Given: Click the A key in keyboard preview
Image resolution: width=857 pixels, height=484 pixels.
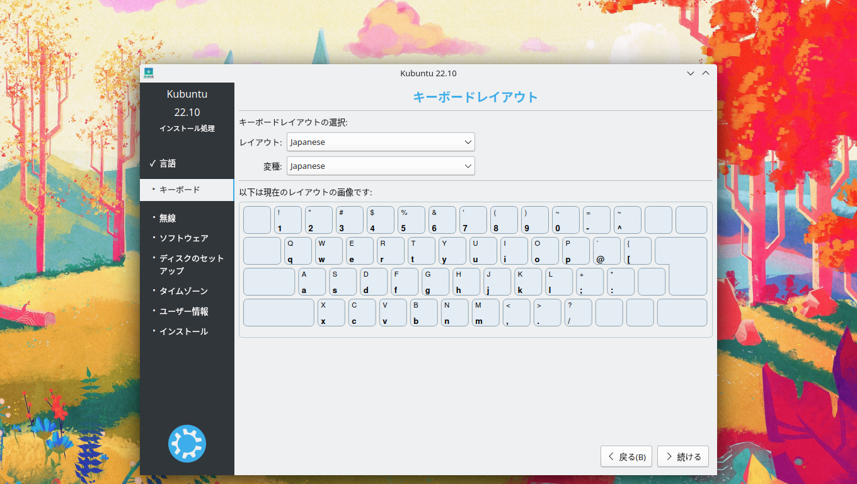Looking at the screenshot, I should (x=312, y=282).
